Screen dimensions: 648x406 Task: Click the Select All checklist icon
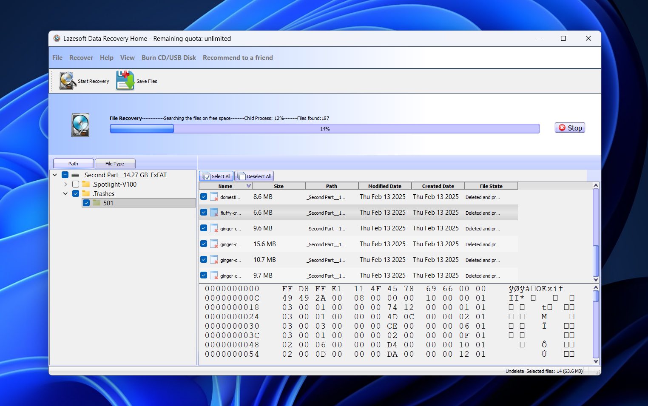tap(206, 176)
